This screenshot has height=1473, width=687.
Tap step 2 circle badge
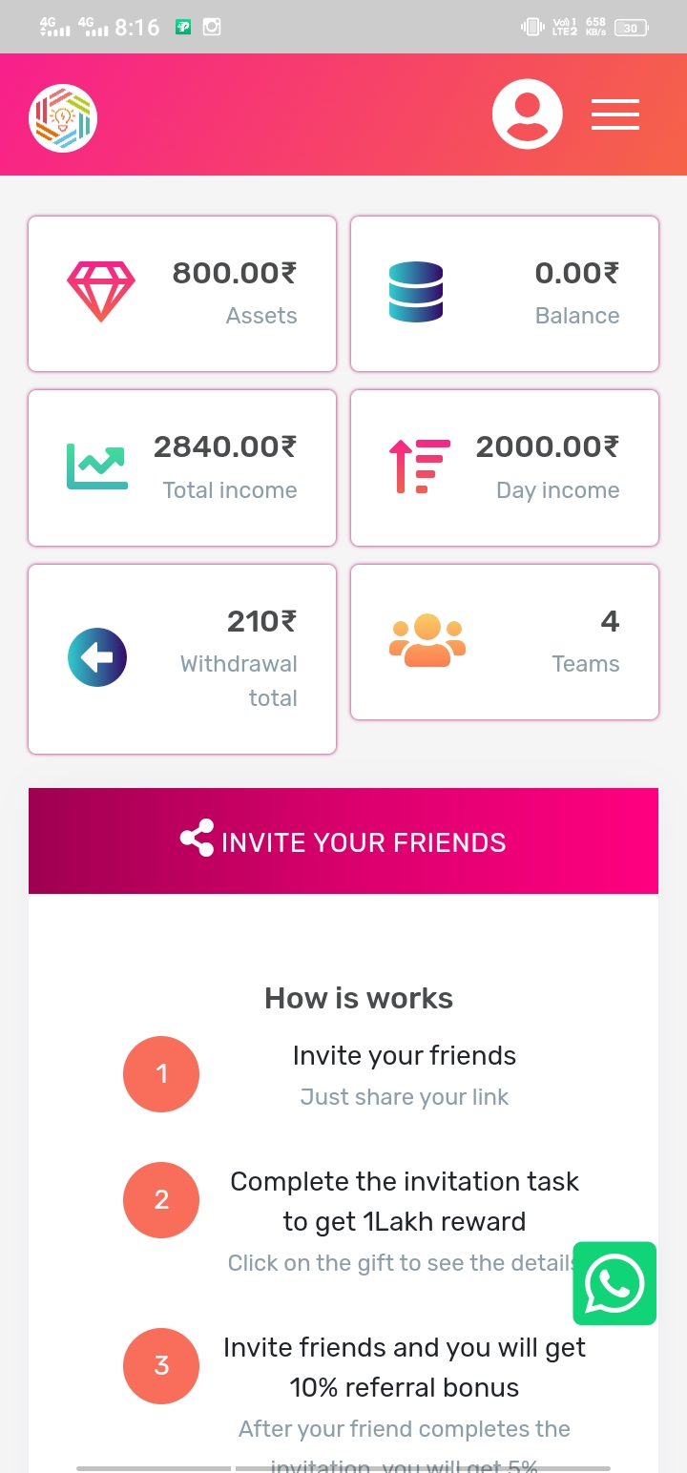(161, 1200)
